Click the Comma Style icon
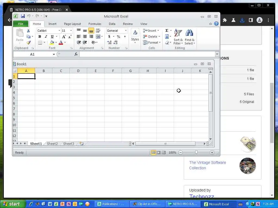 coord(125,37)
